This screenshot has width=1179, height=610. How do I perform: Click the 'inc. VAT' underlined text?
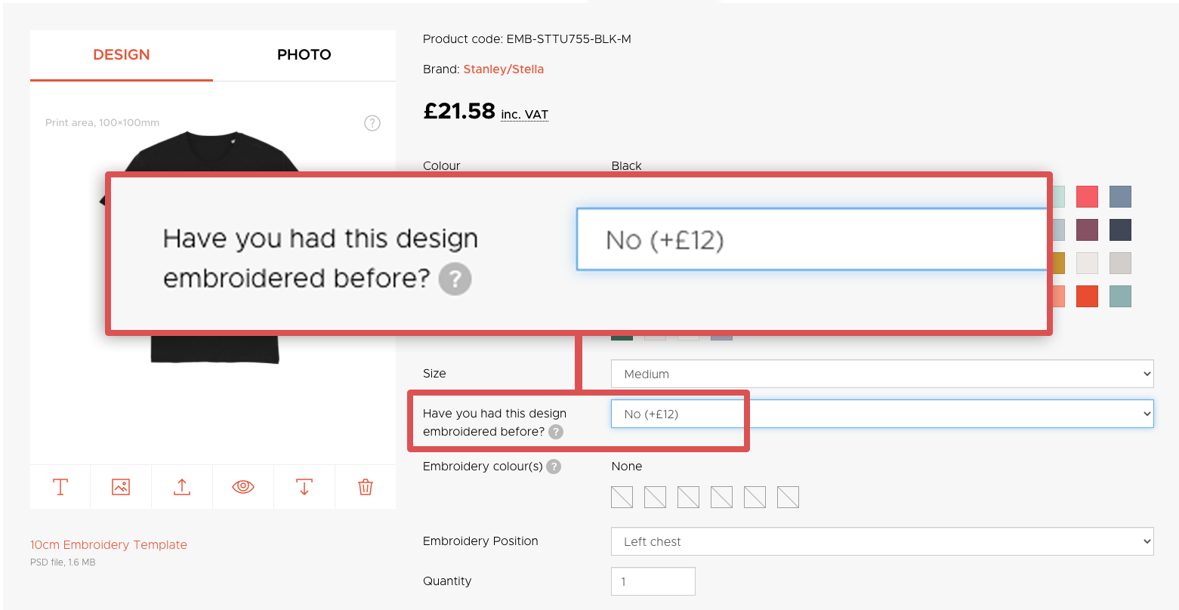(x=524, y=115)
